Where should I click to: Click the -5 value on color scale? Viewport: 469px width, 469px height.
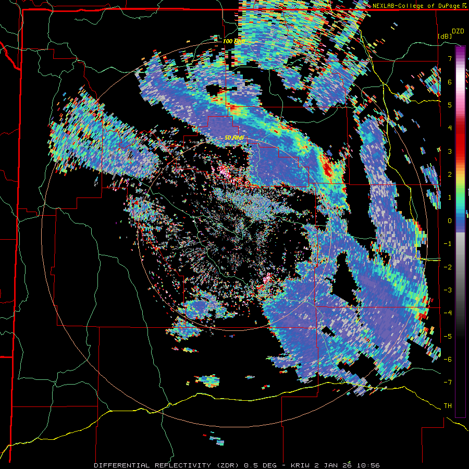click(x=448, y=336)
